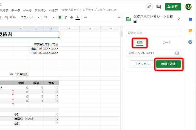Click the green 共有 share button
196x130 pixels.
(173, 6)
